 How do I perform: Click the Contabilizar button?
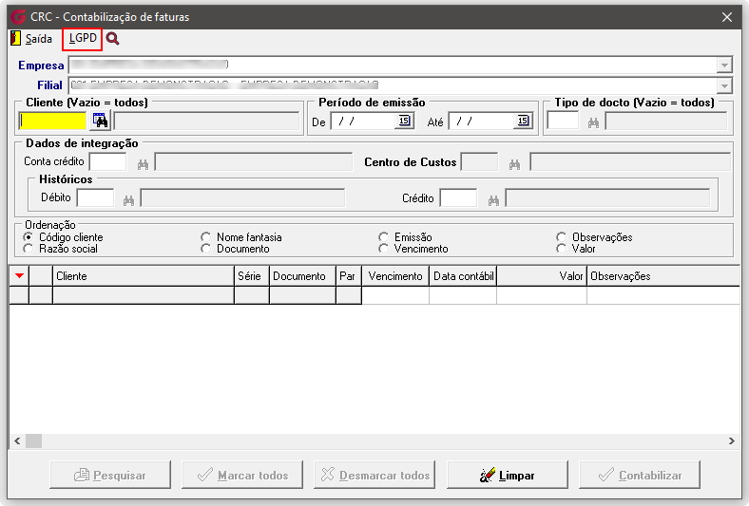tap(640, 475)
